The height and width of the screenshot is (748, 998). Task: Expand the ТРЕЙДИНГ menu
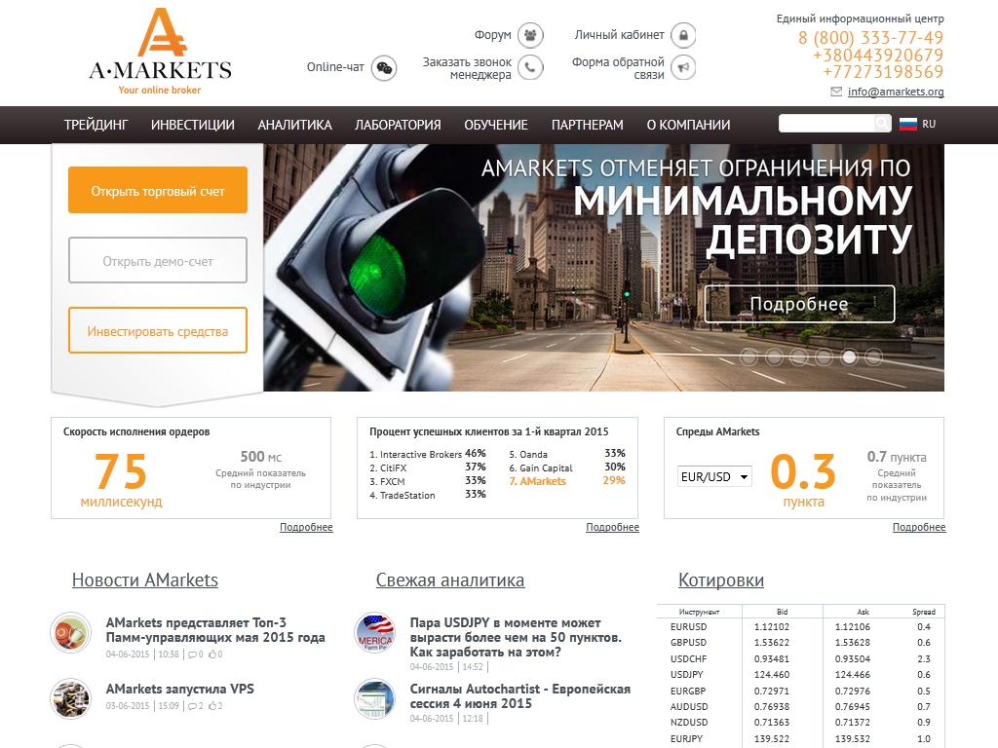[x=96, y=125]
